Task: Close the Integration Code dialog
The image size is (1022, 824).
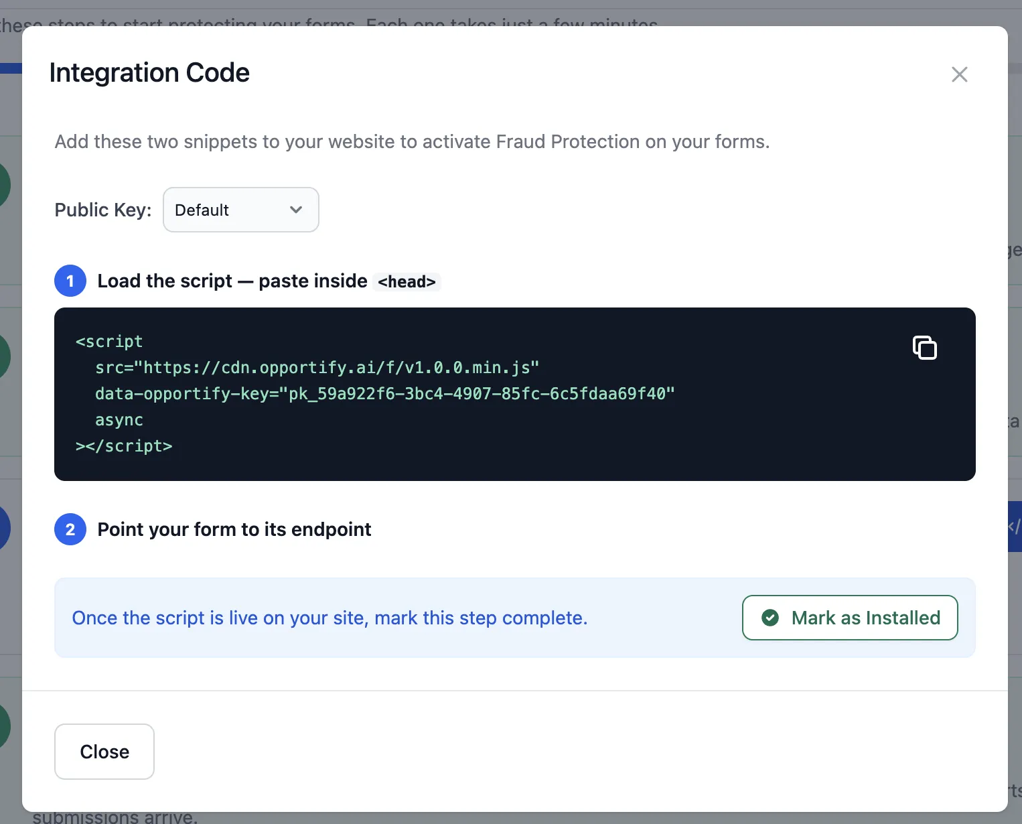Action: click(x=104, y=751)
